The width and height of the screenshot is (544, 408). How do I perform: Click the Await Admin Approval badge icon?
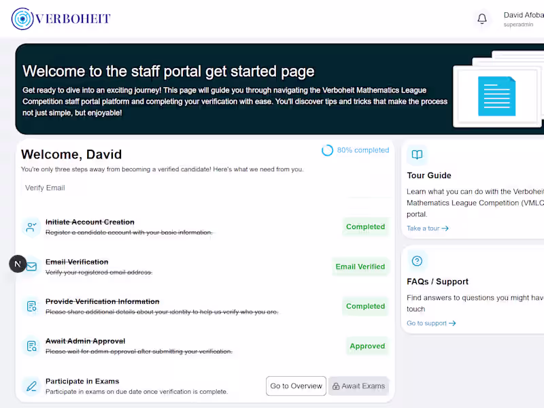[31, 346]
